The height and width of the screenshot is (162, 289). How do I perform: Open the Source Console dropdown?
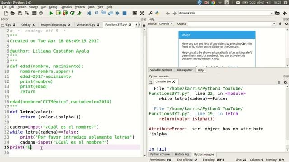[x=166, y=24]
